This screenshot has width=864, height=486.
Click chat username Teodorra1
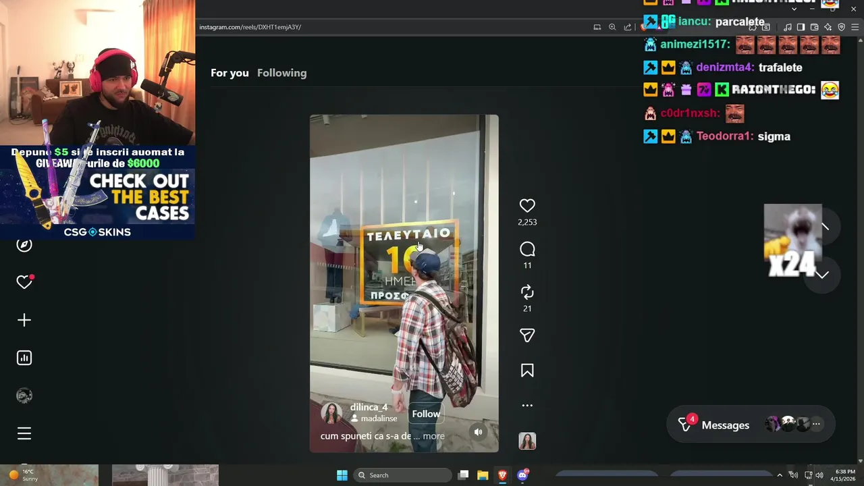click(724, 136)
